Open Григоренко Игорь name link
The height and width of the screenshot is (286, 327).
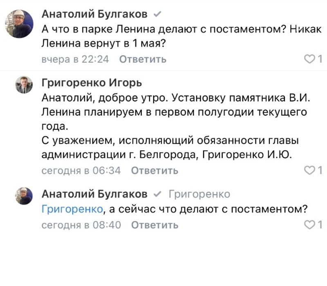coord(92,83)
